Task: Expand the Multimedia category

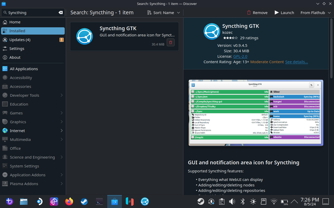Action: [x=62, y=139]
